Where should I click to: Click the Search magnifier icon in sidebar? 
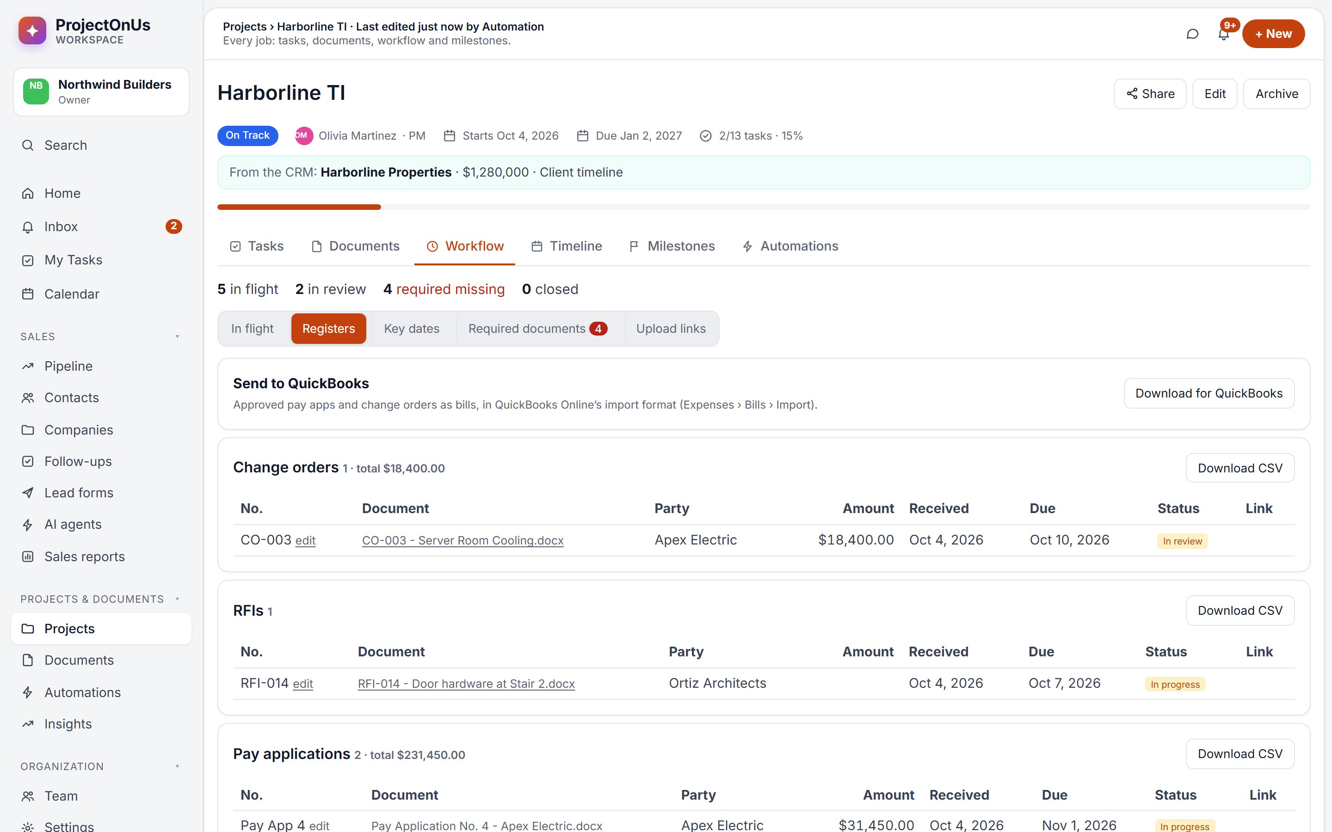tap(28, 145)
